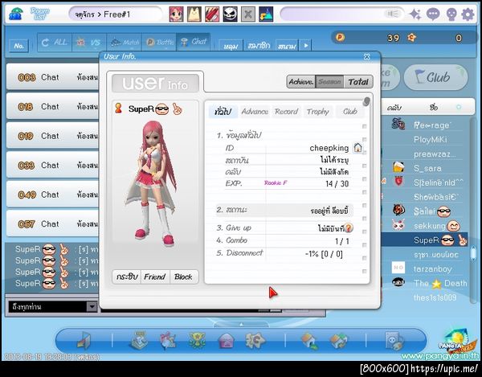Screen dimensions: 482x377
Task: Select user The Death in list
Action: tap(440, 283)
